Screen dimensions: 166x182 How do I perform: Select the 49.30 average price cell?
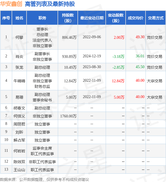(x=140, y=37)
